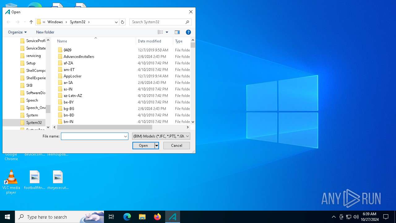The width and height of the screenshot is (396, 223).
Task: Select the AdvancedInstallers folder
Action: click(x=79, y=57)
